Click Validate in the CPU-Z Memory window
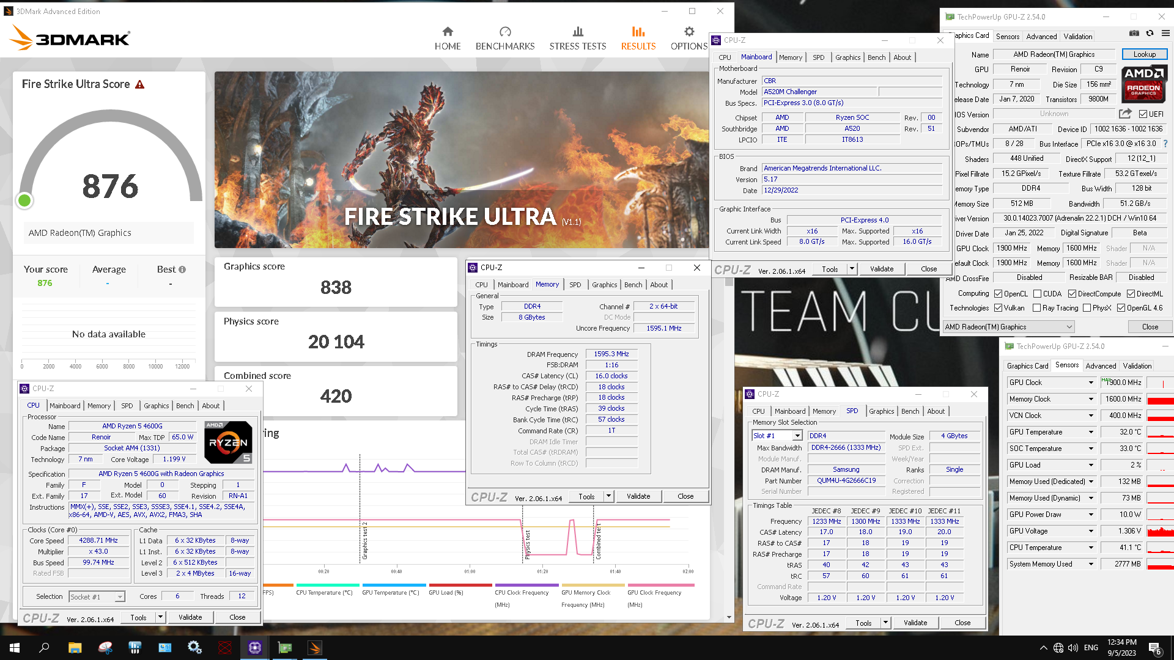 [x=638, y=496]
